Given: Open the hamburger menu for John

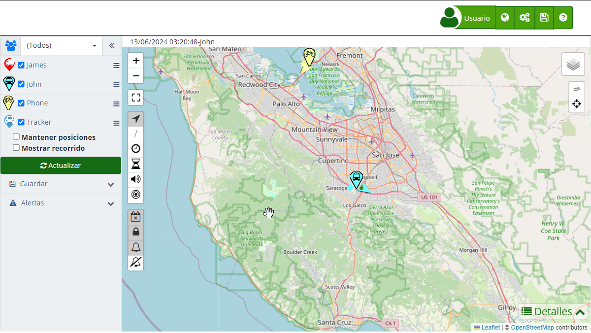Looking at the screenshot, I should 116,85.
